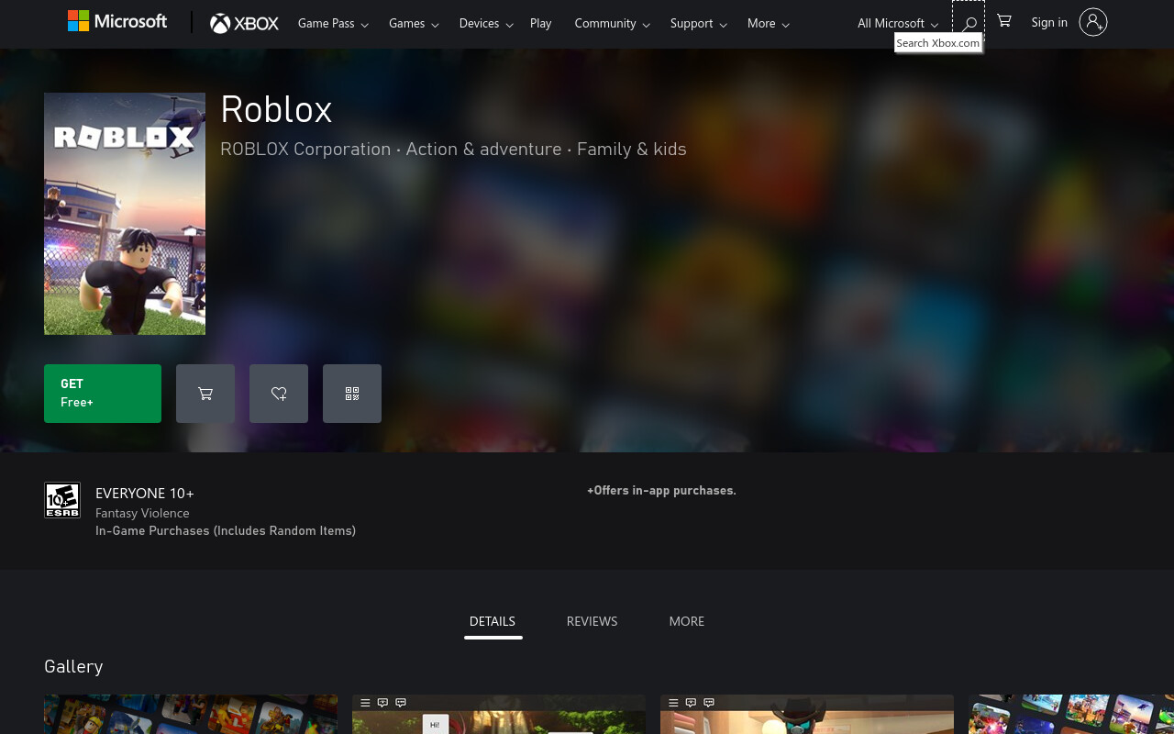Click Sign in link

click(1049, 22)
